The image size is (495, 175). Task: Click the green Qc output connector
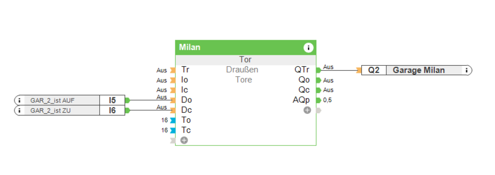point(319,90)
